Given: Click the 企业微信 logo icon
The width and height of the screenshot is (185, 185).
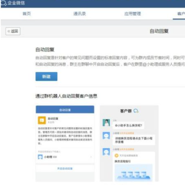Looking at the screenshot, I should [x=4, y=3].
